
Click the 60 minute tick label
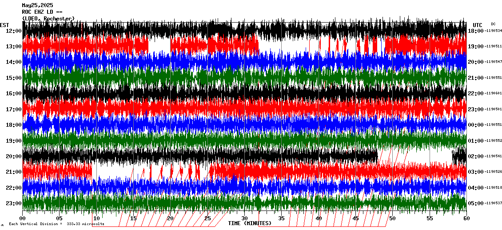[466, 218]
